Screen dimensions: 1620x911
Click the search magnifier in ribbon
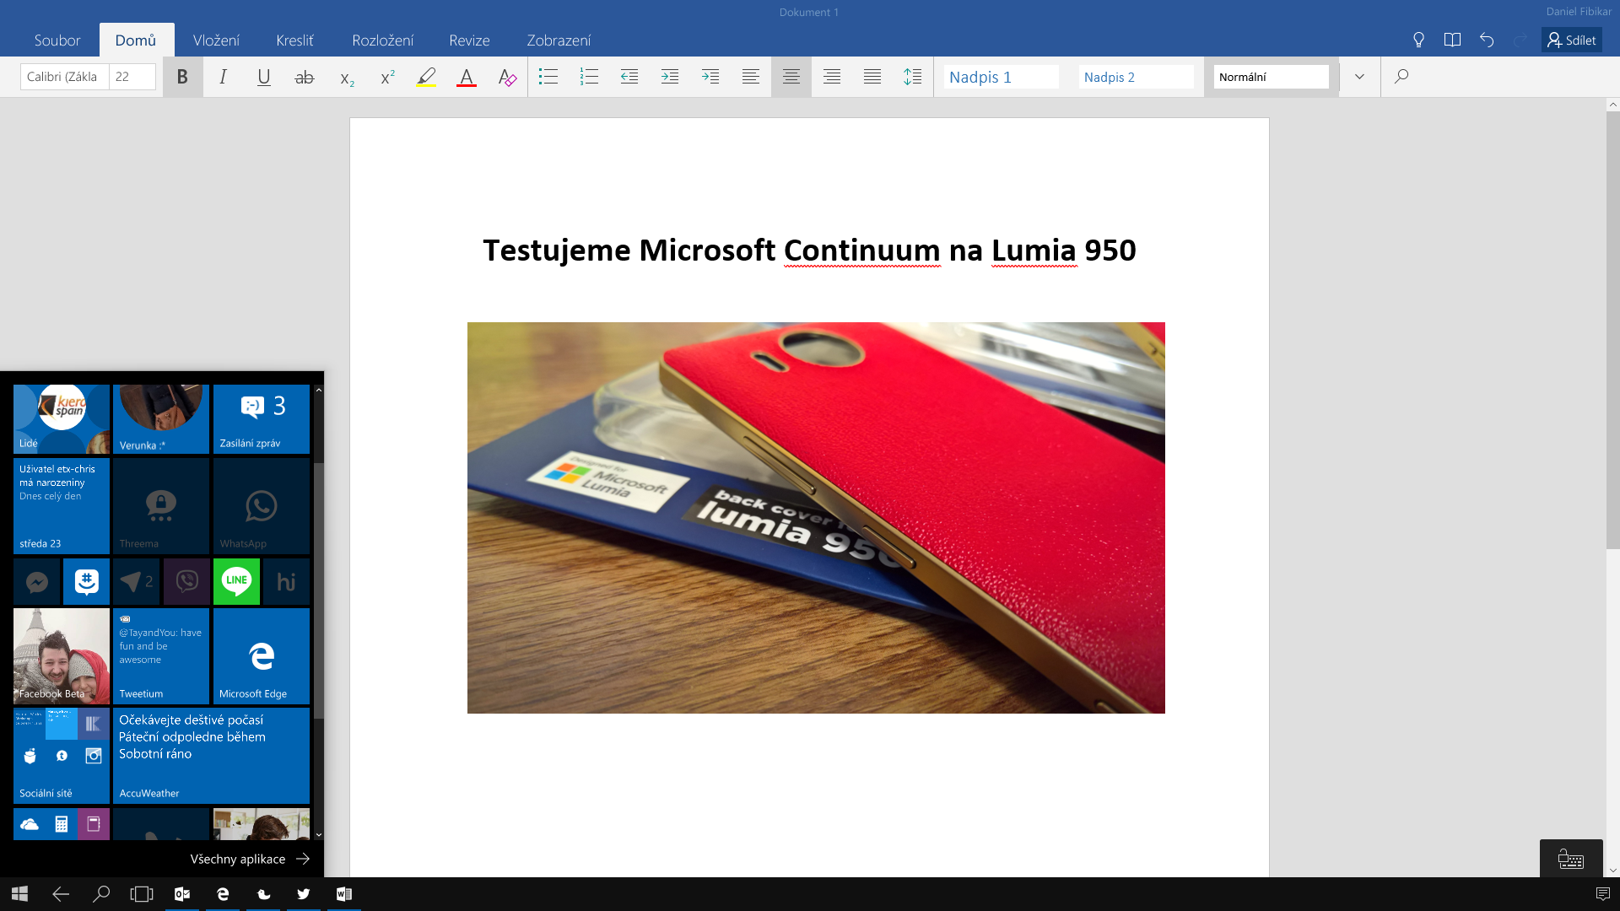(x=1401, y=77)
